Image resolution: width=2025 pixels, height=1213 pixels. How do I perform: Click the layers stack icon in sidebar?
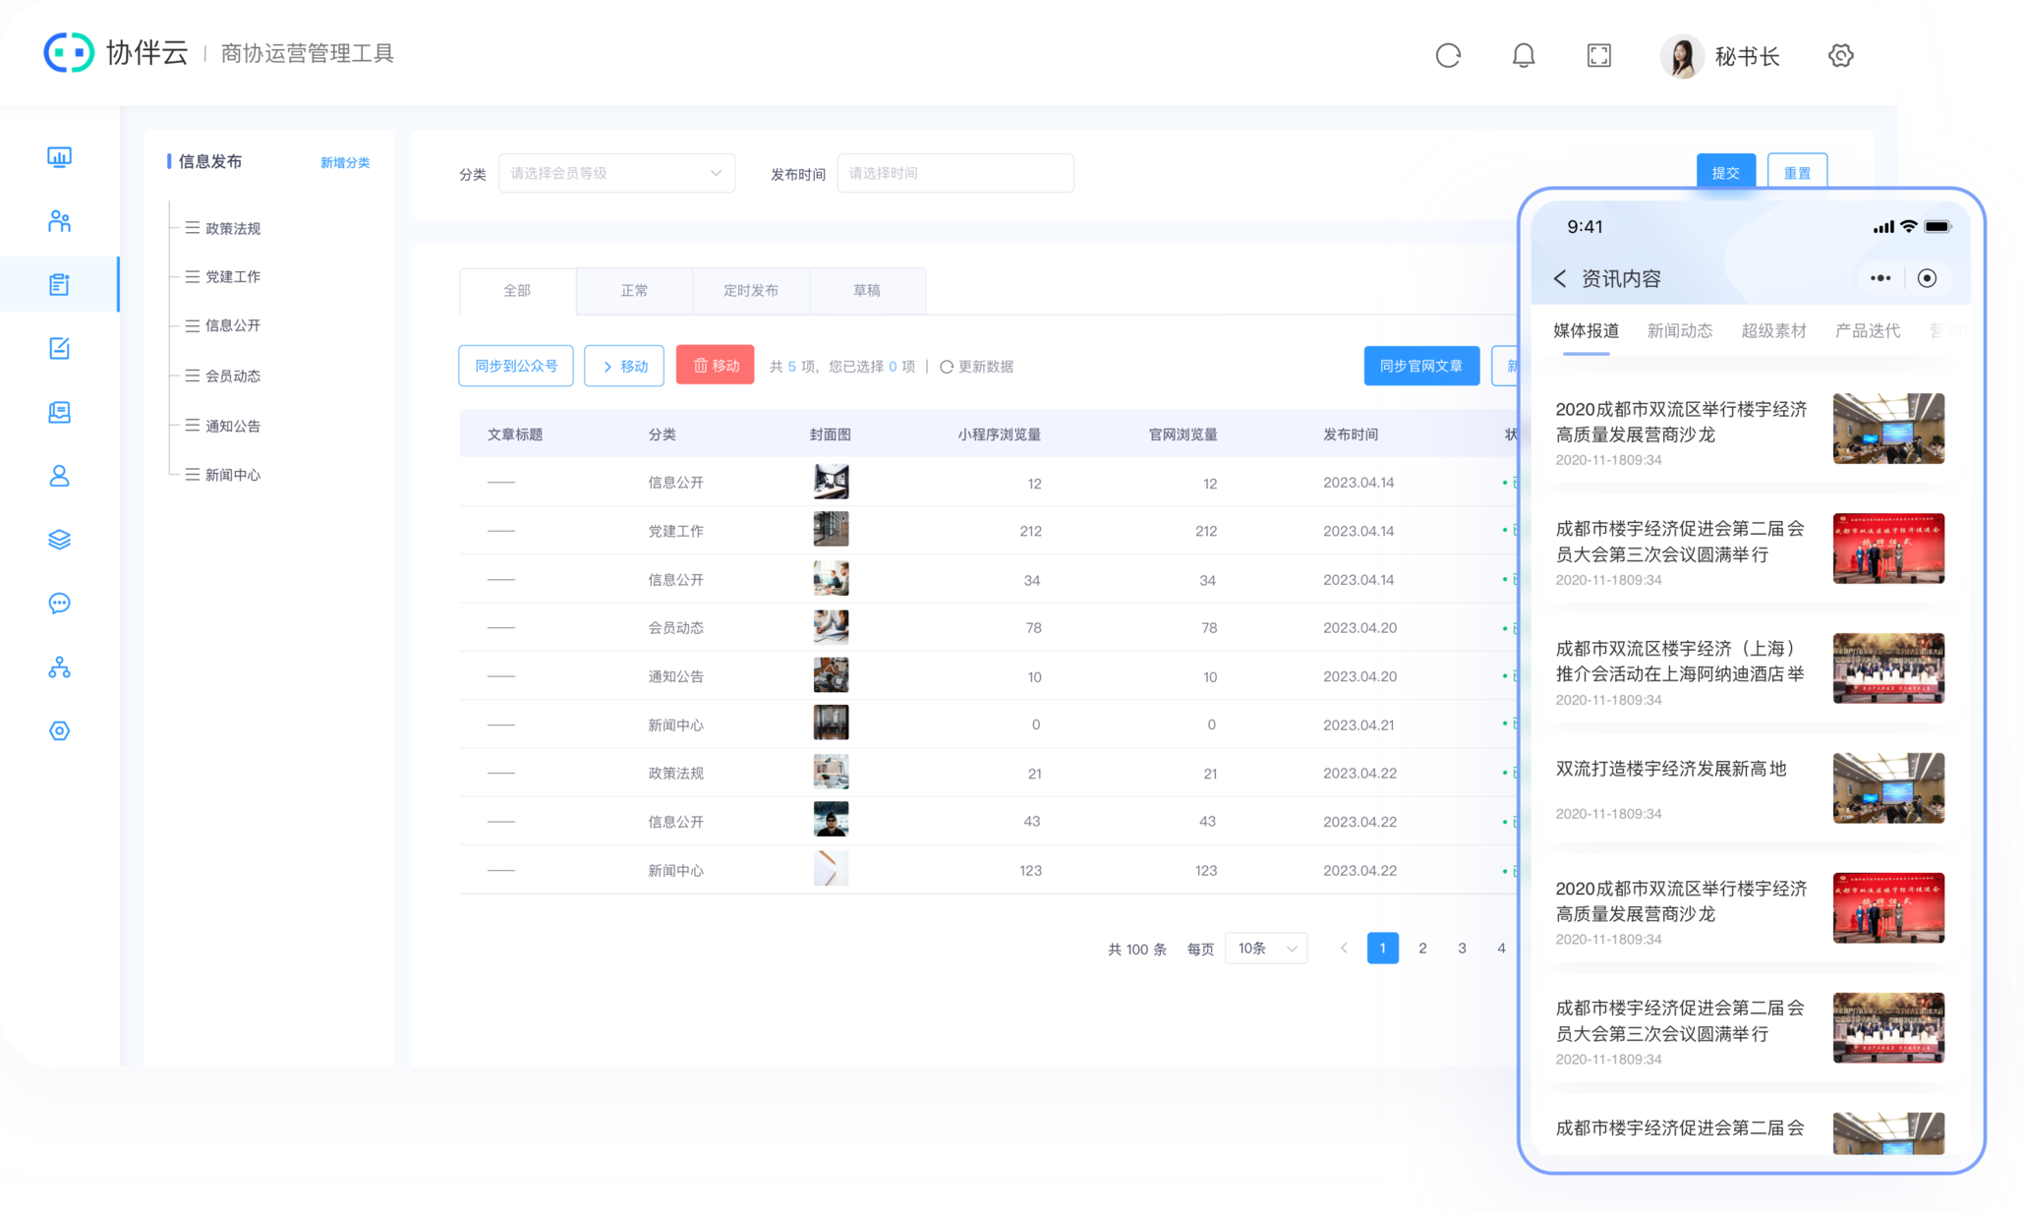click(59, 540)
